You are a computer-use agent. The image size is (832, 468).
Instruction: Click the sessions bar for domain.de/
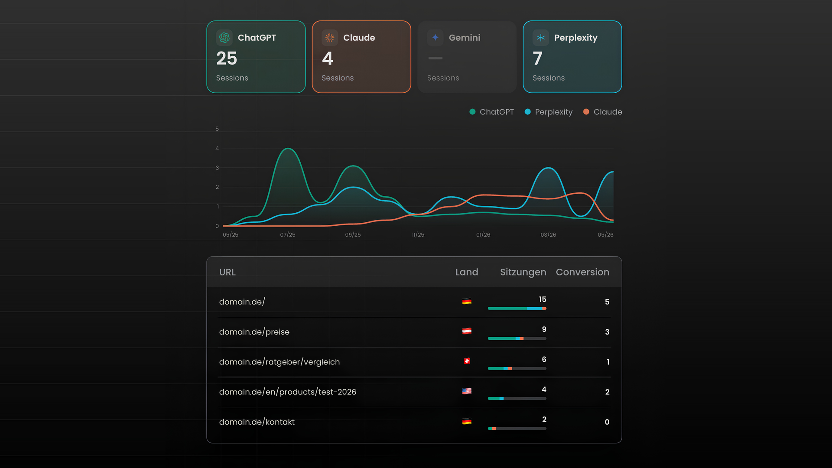[517, 309]
